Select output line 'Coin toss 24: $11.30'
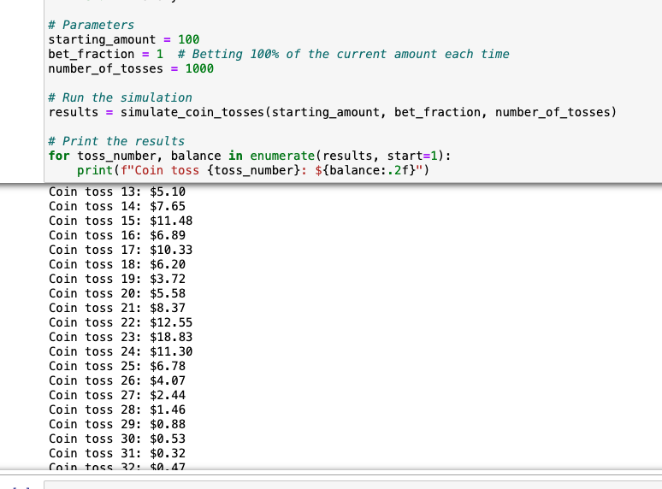This screenshot has width=662, height=489. tap(121, 352)
